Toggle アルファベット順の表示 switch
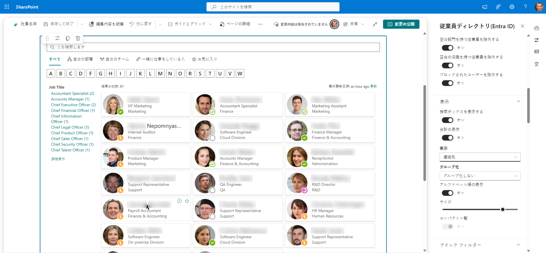The width and height of the screenshot is (546, 253). pos(447,193)
